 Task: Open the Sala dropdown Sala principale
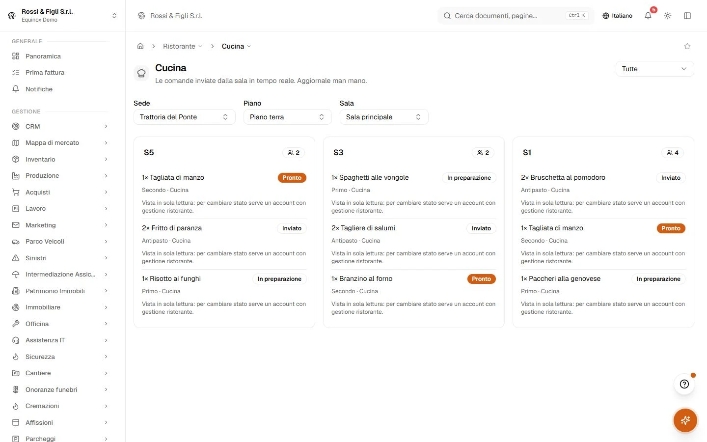click(x=384, y=117)
